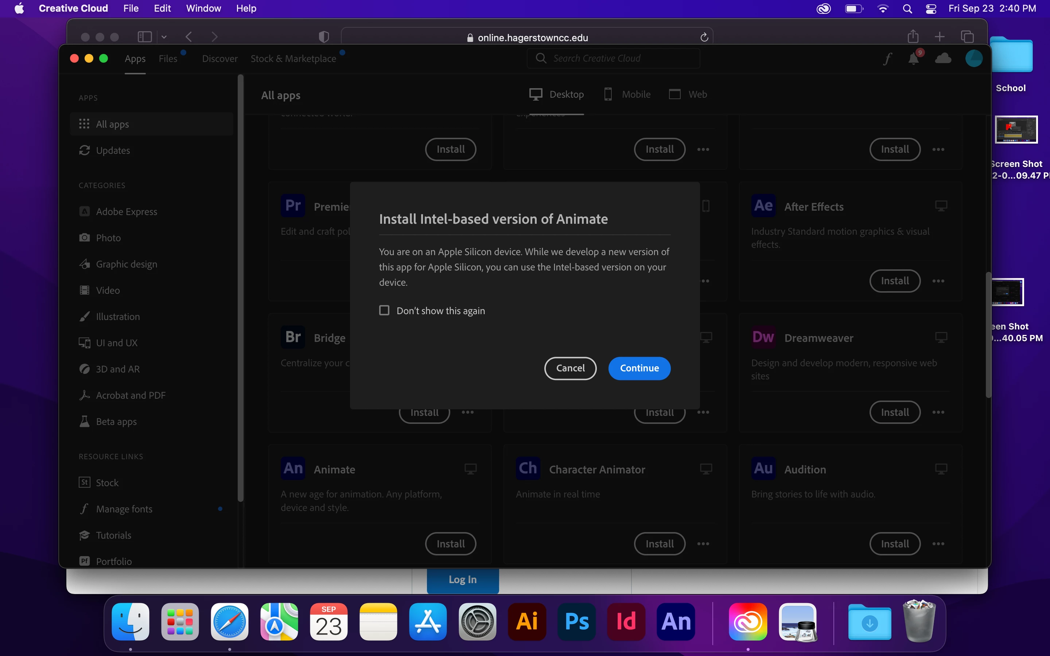Click the cloud sync status icon
Viewport: 1050px width, 656px height.
pyautogui.click(x=943, y=58)
